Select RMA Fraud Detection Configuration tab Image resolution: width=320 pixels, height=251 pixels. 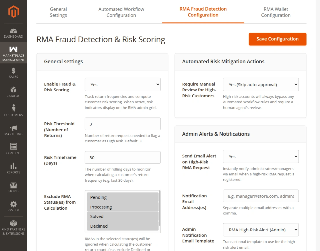[203, 12]
